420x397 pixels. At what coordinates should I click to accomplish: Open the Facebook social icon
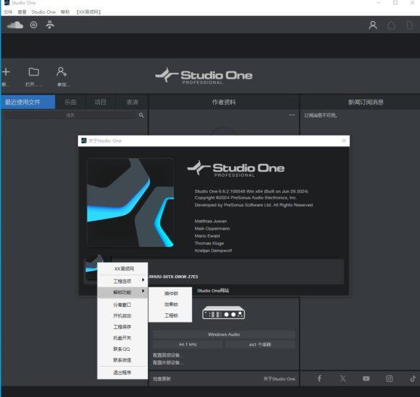click(x=319, y=378)
